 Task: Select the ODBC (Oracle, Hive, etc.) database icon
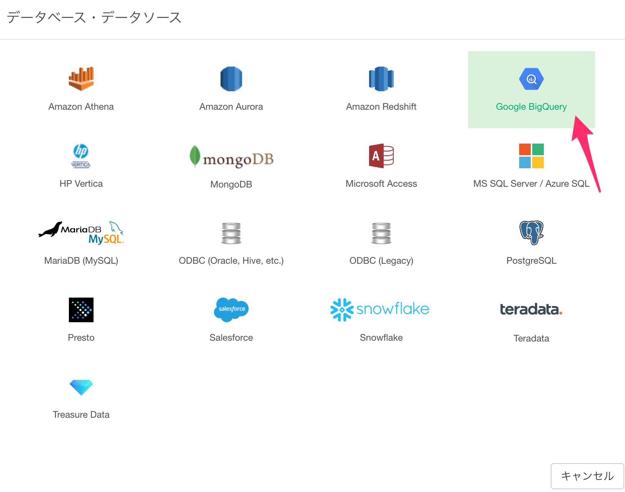[x=231, y=233]
